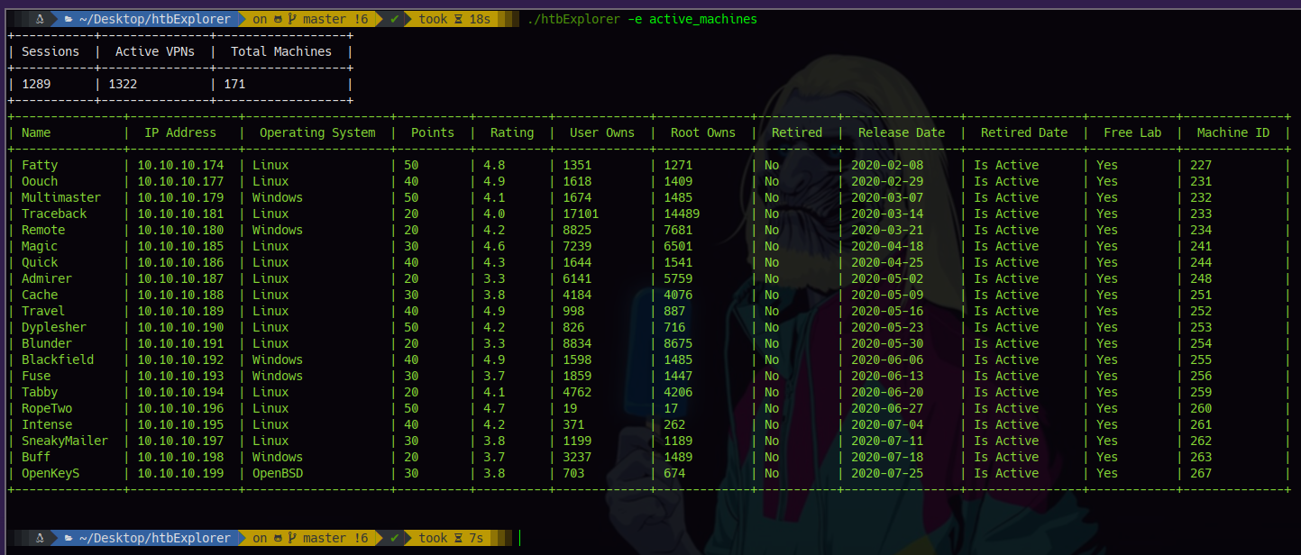Click the user owns value 4184

pyautogui.click(x=577, y=295)
